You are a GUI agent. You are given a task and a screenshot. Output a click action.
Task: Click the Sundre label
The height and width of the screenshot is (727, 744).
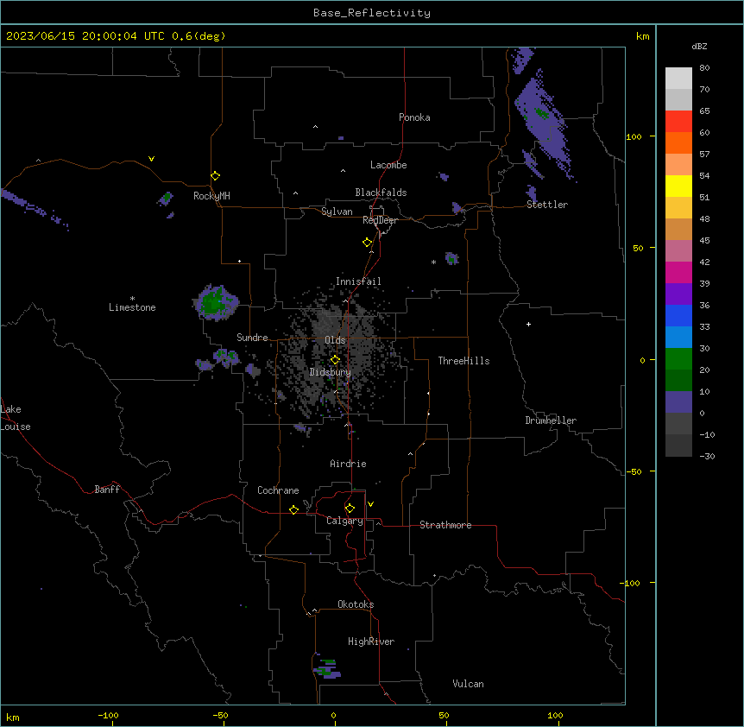pos(252,338)
